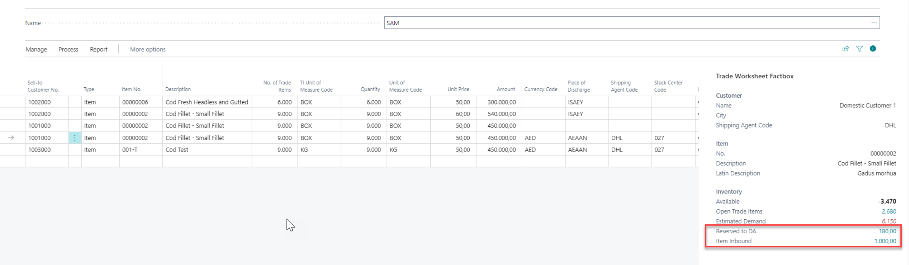The height and width of the screenshot is (265, 909).
Task: Click the Sell-to Customer No. cell 1003000
Action: (40, 150)
